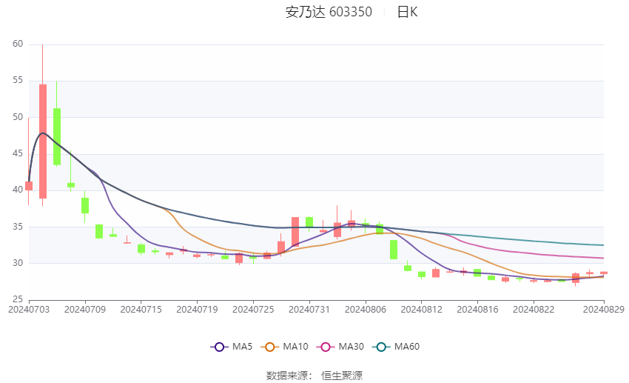
Task: Select the first red candlestick at 20240703
Action: click(29, 186)
